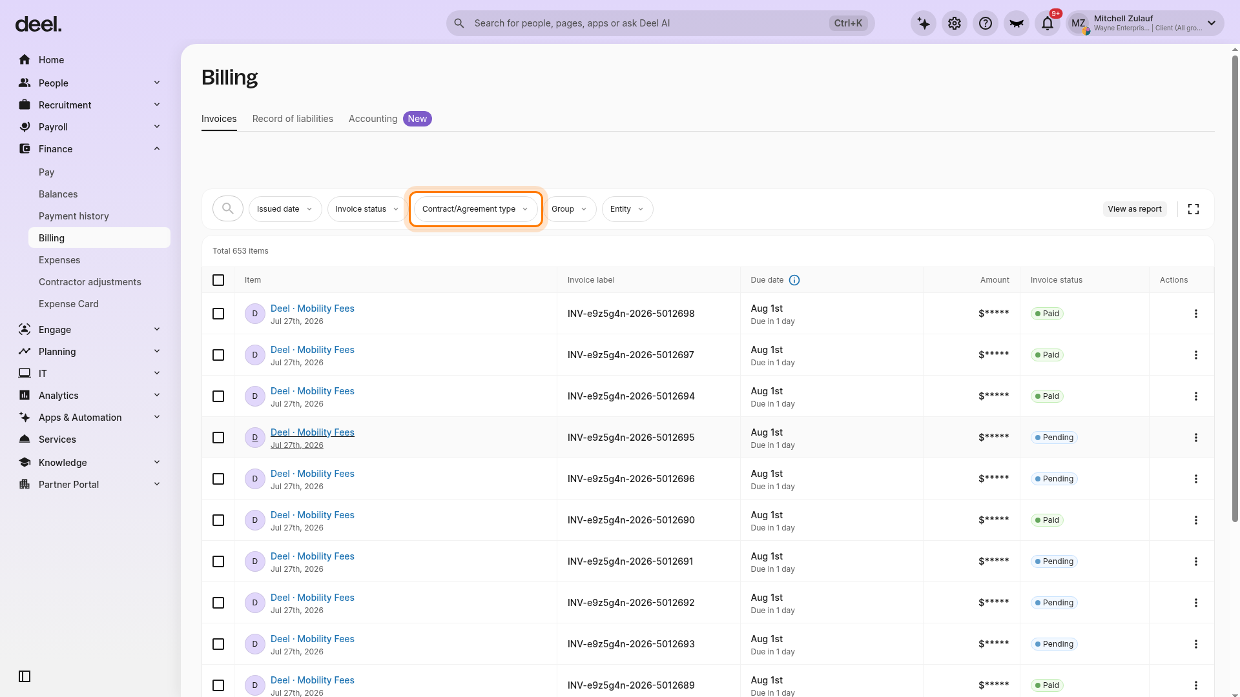Viewport: 1240px width, 697px height.
Task: Click avatar D of invoice ending 5012698
Action: tap(255, 314)
